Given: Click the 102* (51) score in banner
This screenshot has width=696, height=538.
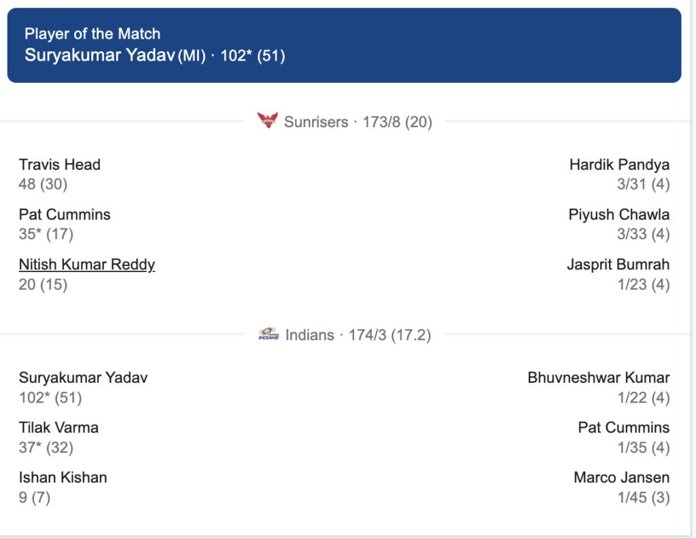Looking at the screenshot, I should point(253,56).
